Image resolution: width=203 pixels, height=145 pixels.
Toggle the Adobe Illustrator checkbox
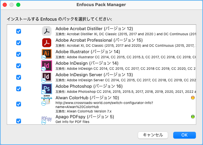[x=19, y=54]
